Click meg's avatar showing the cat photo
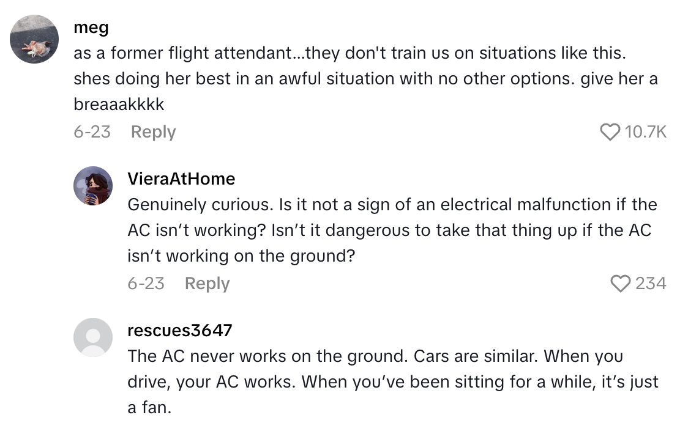The width and height of the screenshot is (688, 423). [34, 39]
